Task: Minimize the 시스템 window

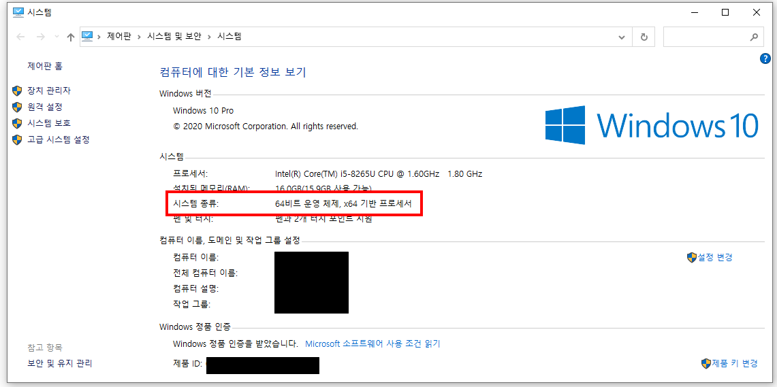Action: [x=694, y=13]
